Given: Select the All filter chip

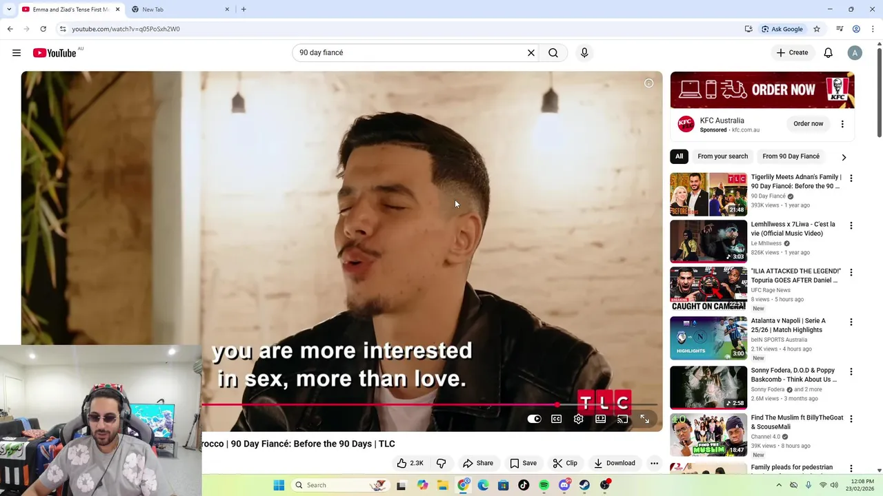Looking at the screenshot, I should tap(679, 156).
